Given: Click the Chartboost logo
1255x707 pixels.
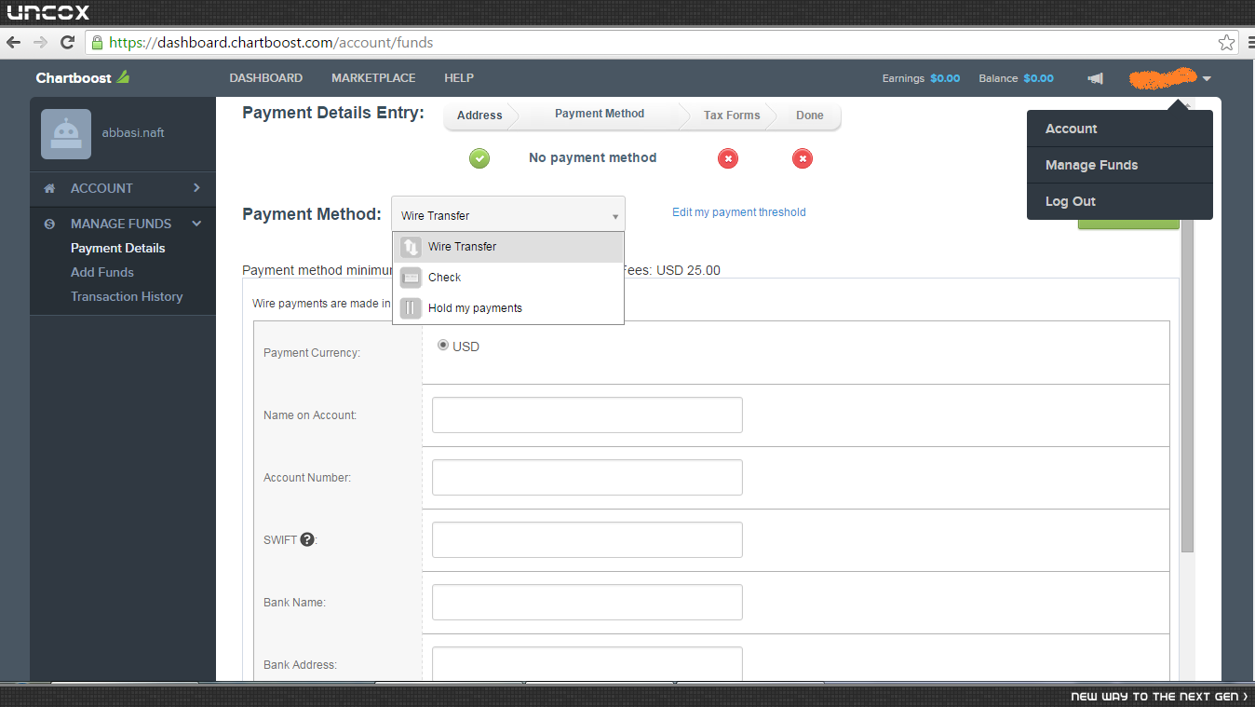Looking at the screenshot, I should tap(83, 78).
